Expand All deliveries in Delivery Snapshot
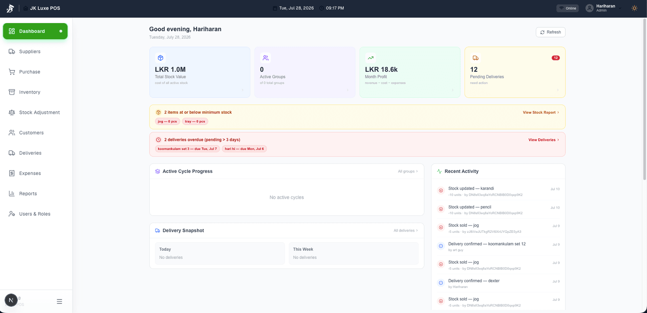Viewport: 647px width, 313px height. click(x=406, y=230)
